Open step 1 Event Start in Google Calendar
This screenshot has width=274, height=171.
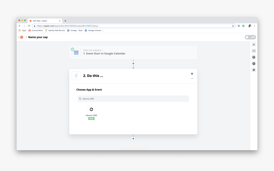(133, 53)
